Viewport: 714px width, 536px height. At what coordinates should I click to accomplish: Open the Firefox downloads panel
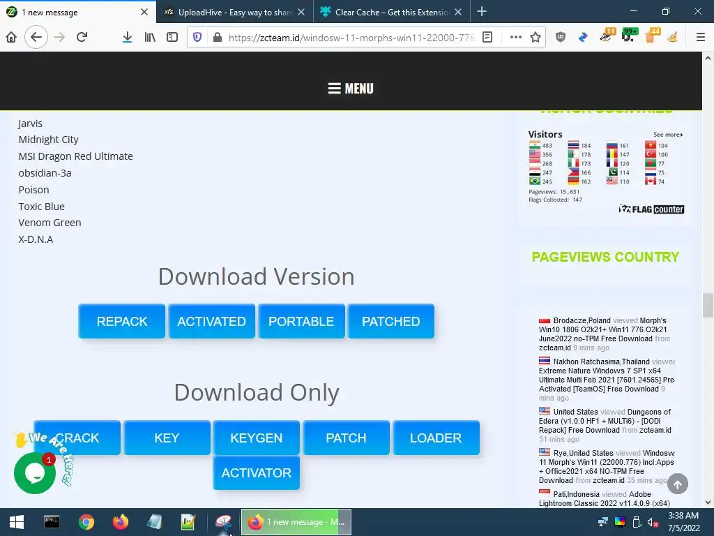pyautogui.click(x=128, y=38)
